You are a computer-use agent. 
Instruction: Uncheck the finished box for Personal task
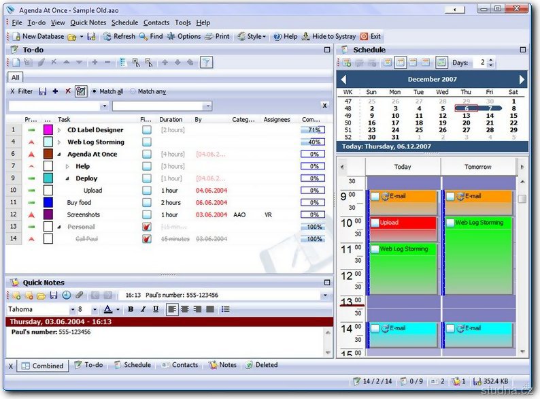pos(146,227)
